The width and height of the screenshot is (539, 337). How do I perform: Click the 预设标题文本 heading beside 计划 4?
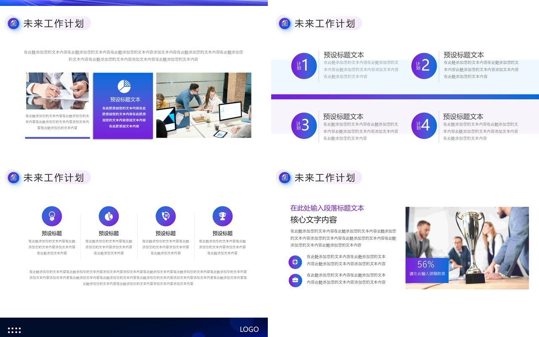[463, 117]
